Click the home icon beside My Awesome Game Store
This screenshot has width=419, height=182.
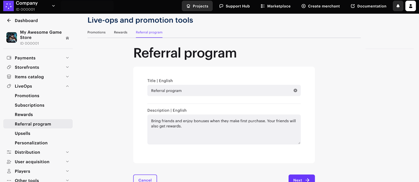point(67,38)
